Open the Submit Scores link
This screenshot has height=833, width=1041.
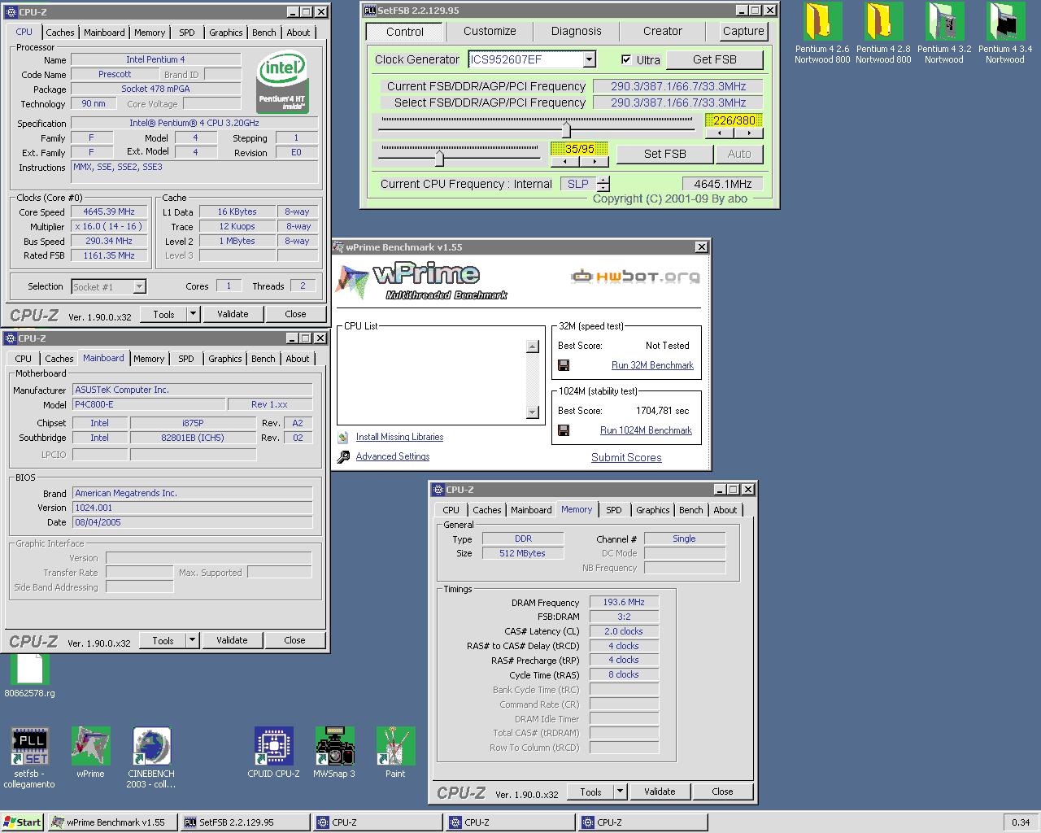(626, 457)
